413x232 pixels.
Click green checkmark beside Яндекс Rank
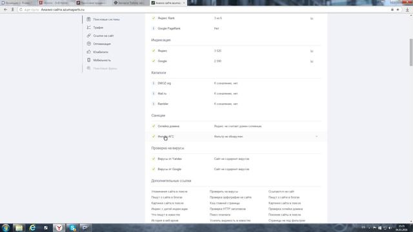(154, 18)
